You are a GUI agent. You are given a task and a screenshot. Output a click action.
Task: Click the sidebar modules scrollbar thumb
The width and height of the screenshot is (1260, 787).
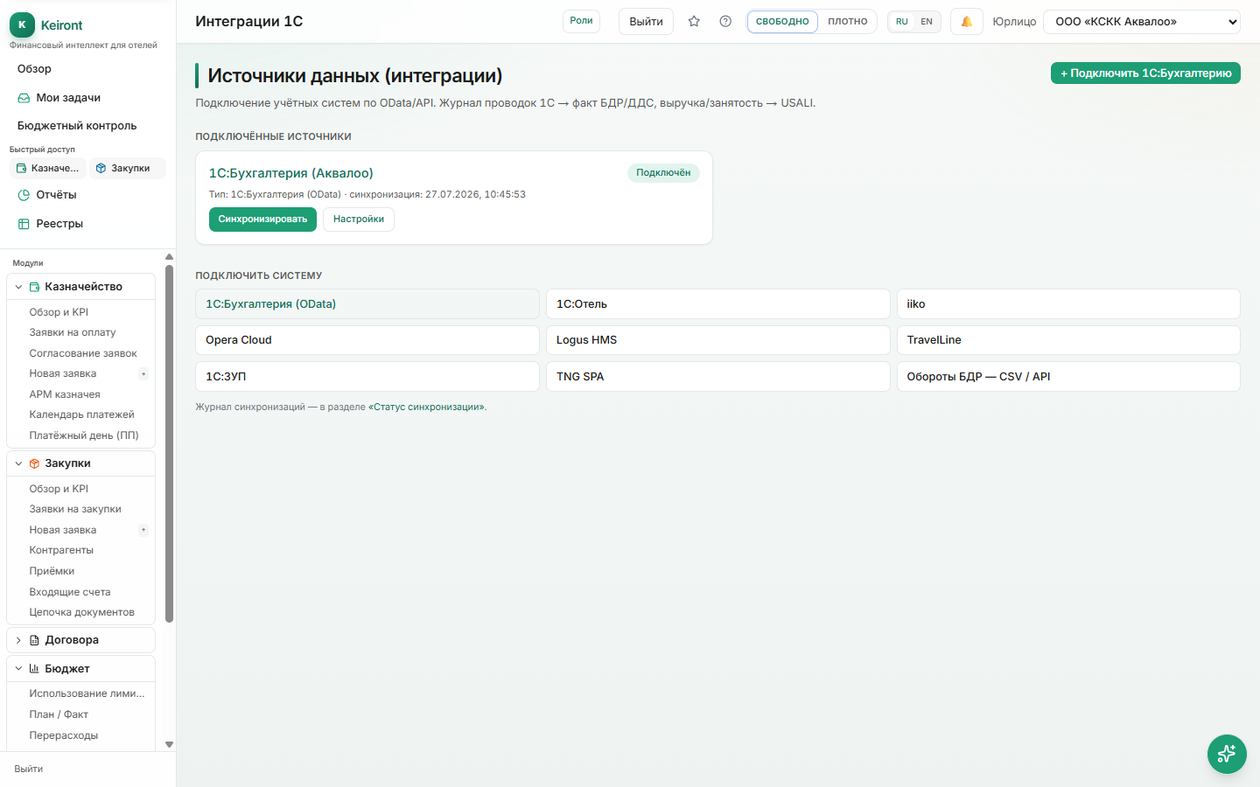169,443
